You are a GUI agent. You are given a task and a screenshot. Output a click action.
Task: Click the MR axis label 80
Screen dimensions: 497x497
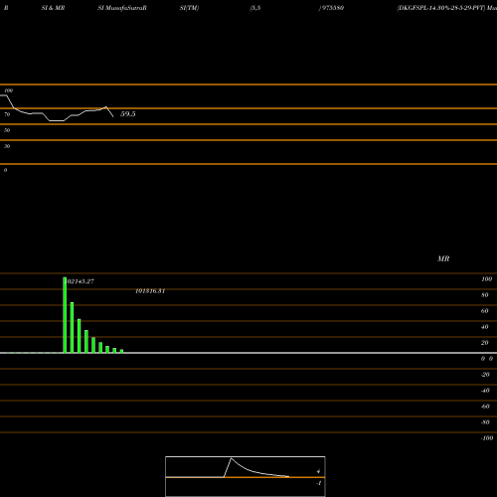click(x=485, y=295)
